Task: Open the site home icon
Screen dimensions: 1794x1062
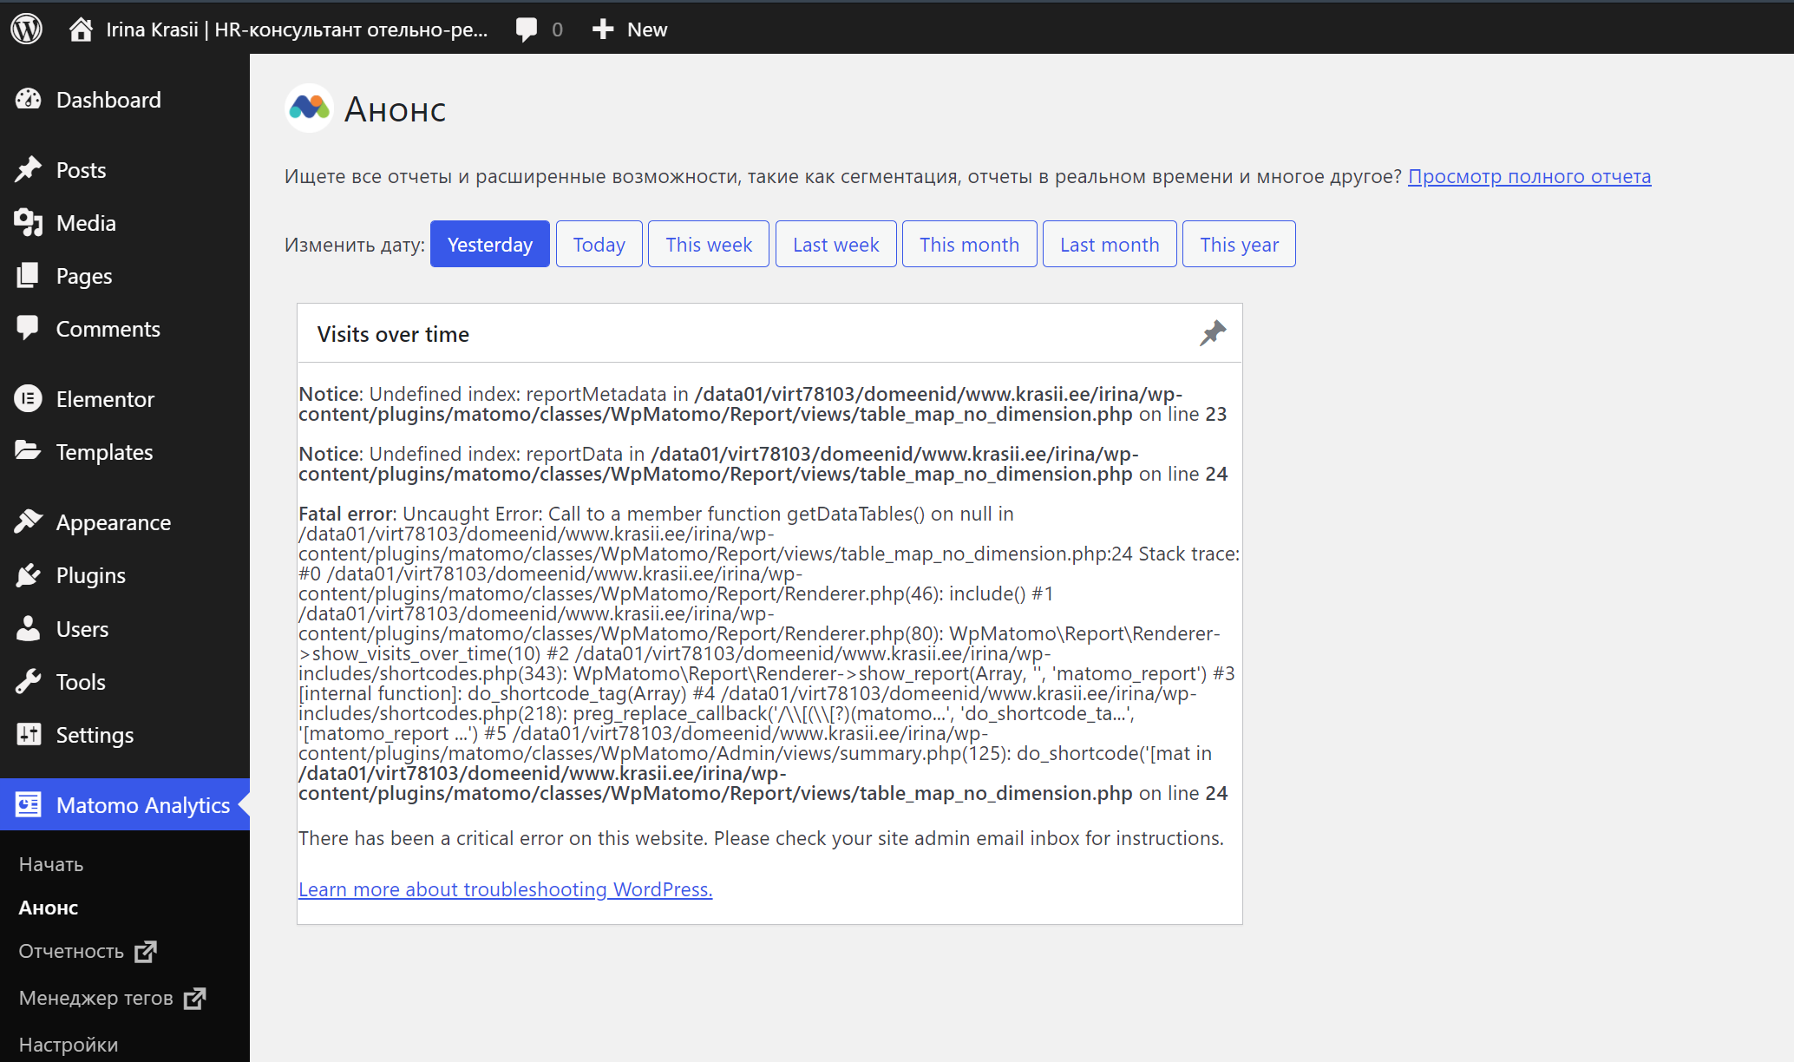Action: 81,29
